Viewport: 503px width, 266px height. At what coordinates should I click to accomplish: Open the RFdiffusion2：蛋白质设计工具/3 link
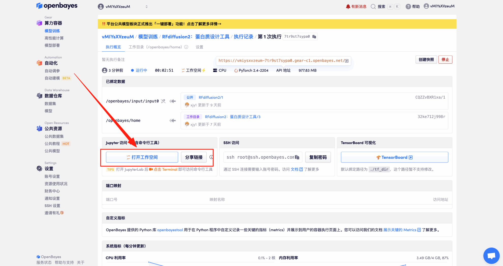coord(233,117)
